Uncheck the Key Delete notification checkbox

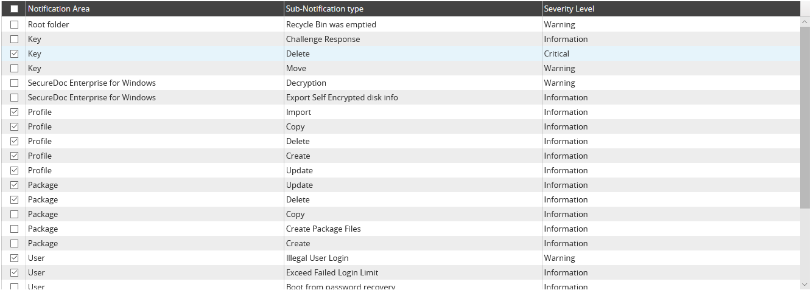15,54
